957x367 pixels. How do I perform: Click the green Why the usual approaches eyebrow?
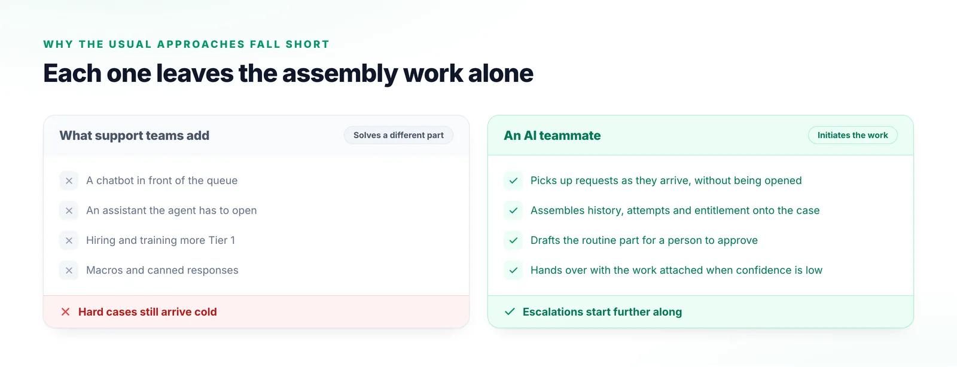pyautogui.click(x=187, y=44)
